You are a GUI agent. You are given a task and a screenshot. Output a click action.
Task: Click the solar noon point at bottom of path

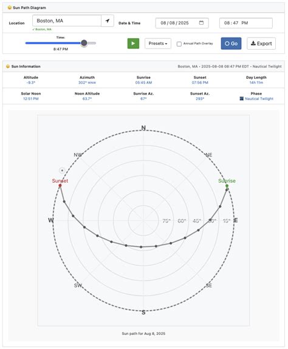(141, 247)
